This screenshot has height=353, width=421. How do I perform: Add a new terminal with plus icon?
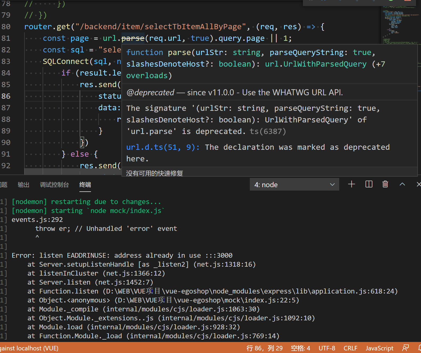point(352,184)
